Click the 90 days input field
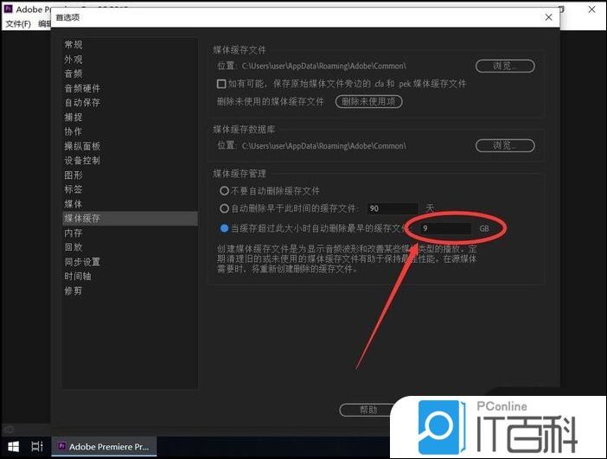Viewport: 607px width, 459px height. point(393,208)
